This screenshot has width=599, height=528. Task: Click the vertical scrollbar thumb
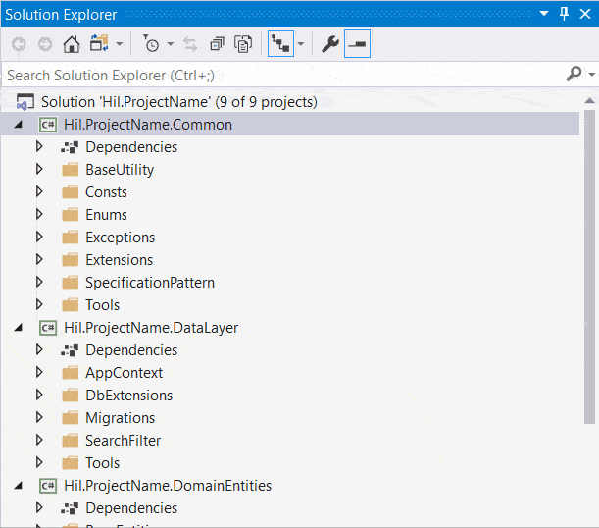[x=589, y=267]
